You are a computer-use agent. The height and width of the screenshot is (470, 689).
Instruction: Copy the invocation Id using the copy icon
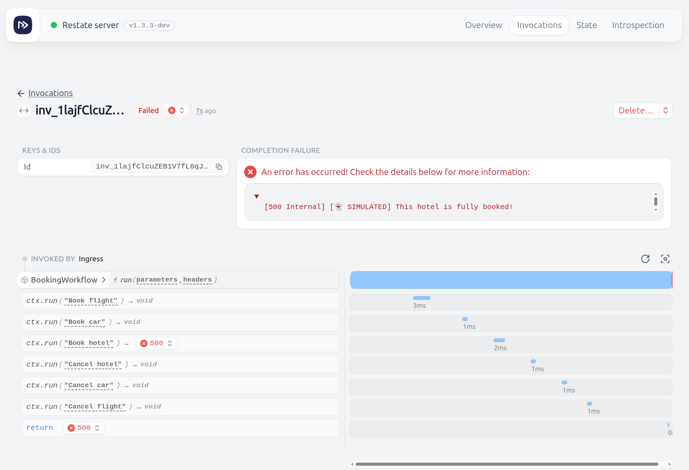(219, 167)
